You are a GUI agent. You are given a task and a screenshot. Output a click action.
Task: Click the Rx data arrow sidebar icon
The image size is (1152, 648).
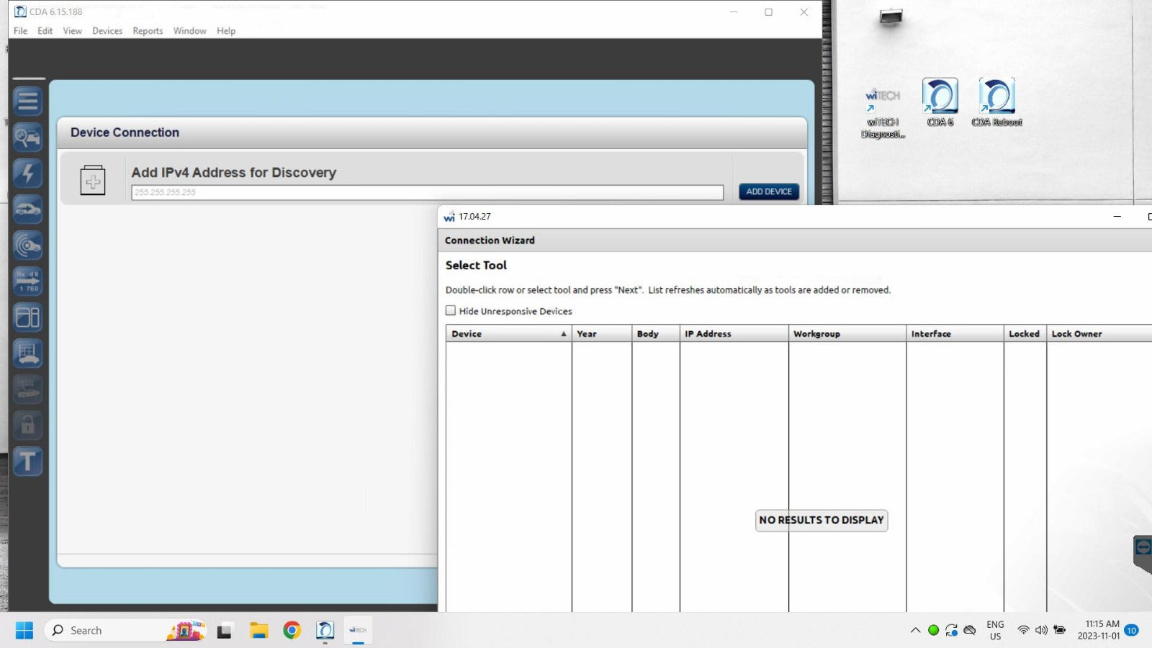[x=27, y=282]
